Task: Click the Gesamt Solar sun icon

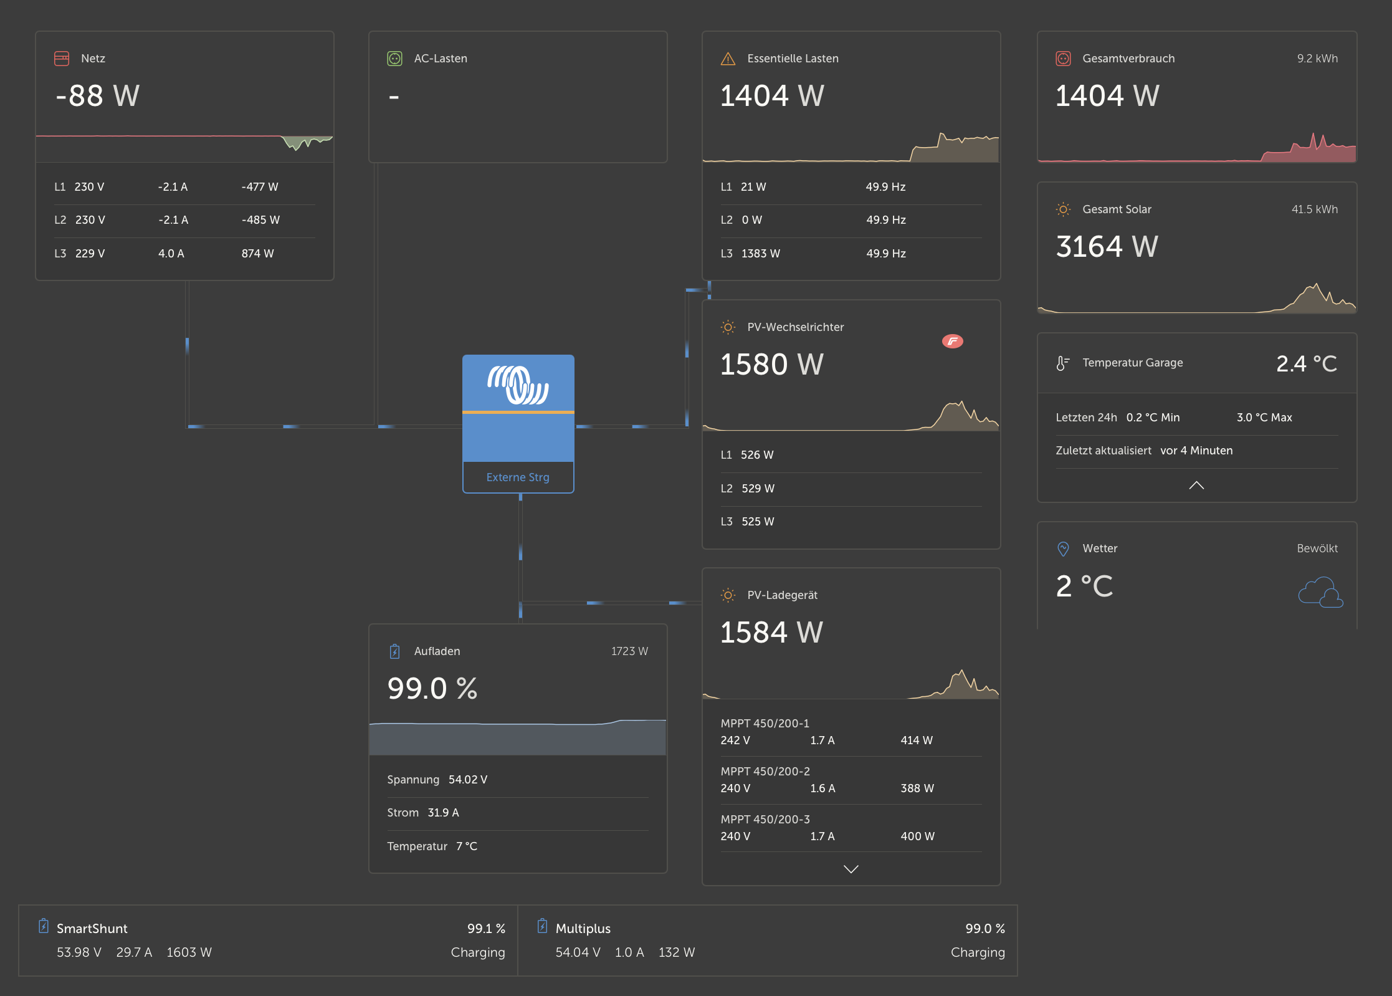Action: (x=1063, y=209)
